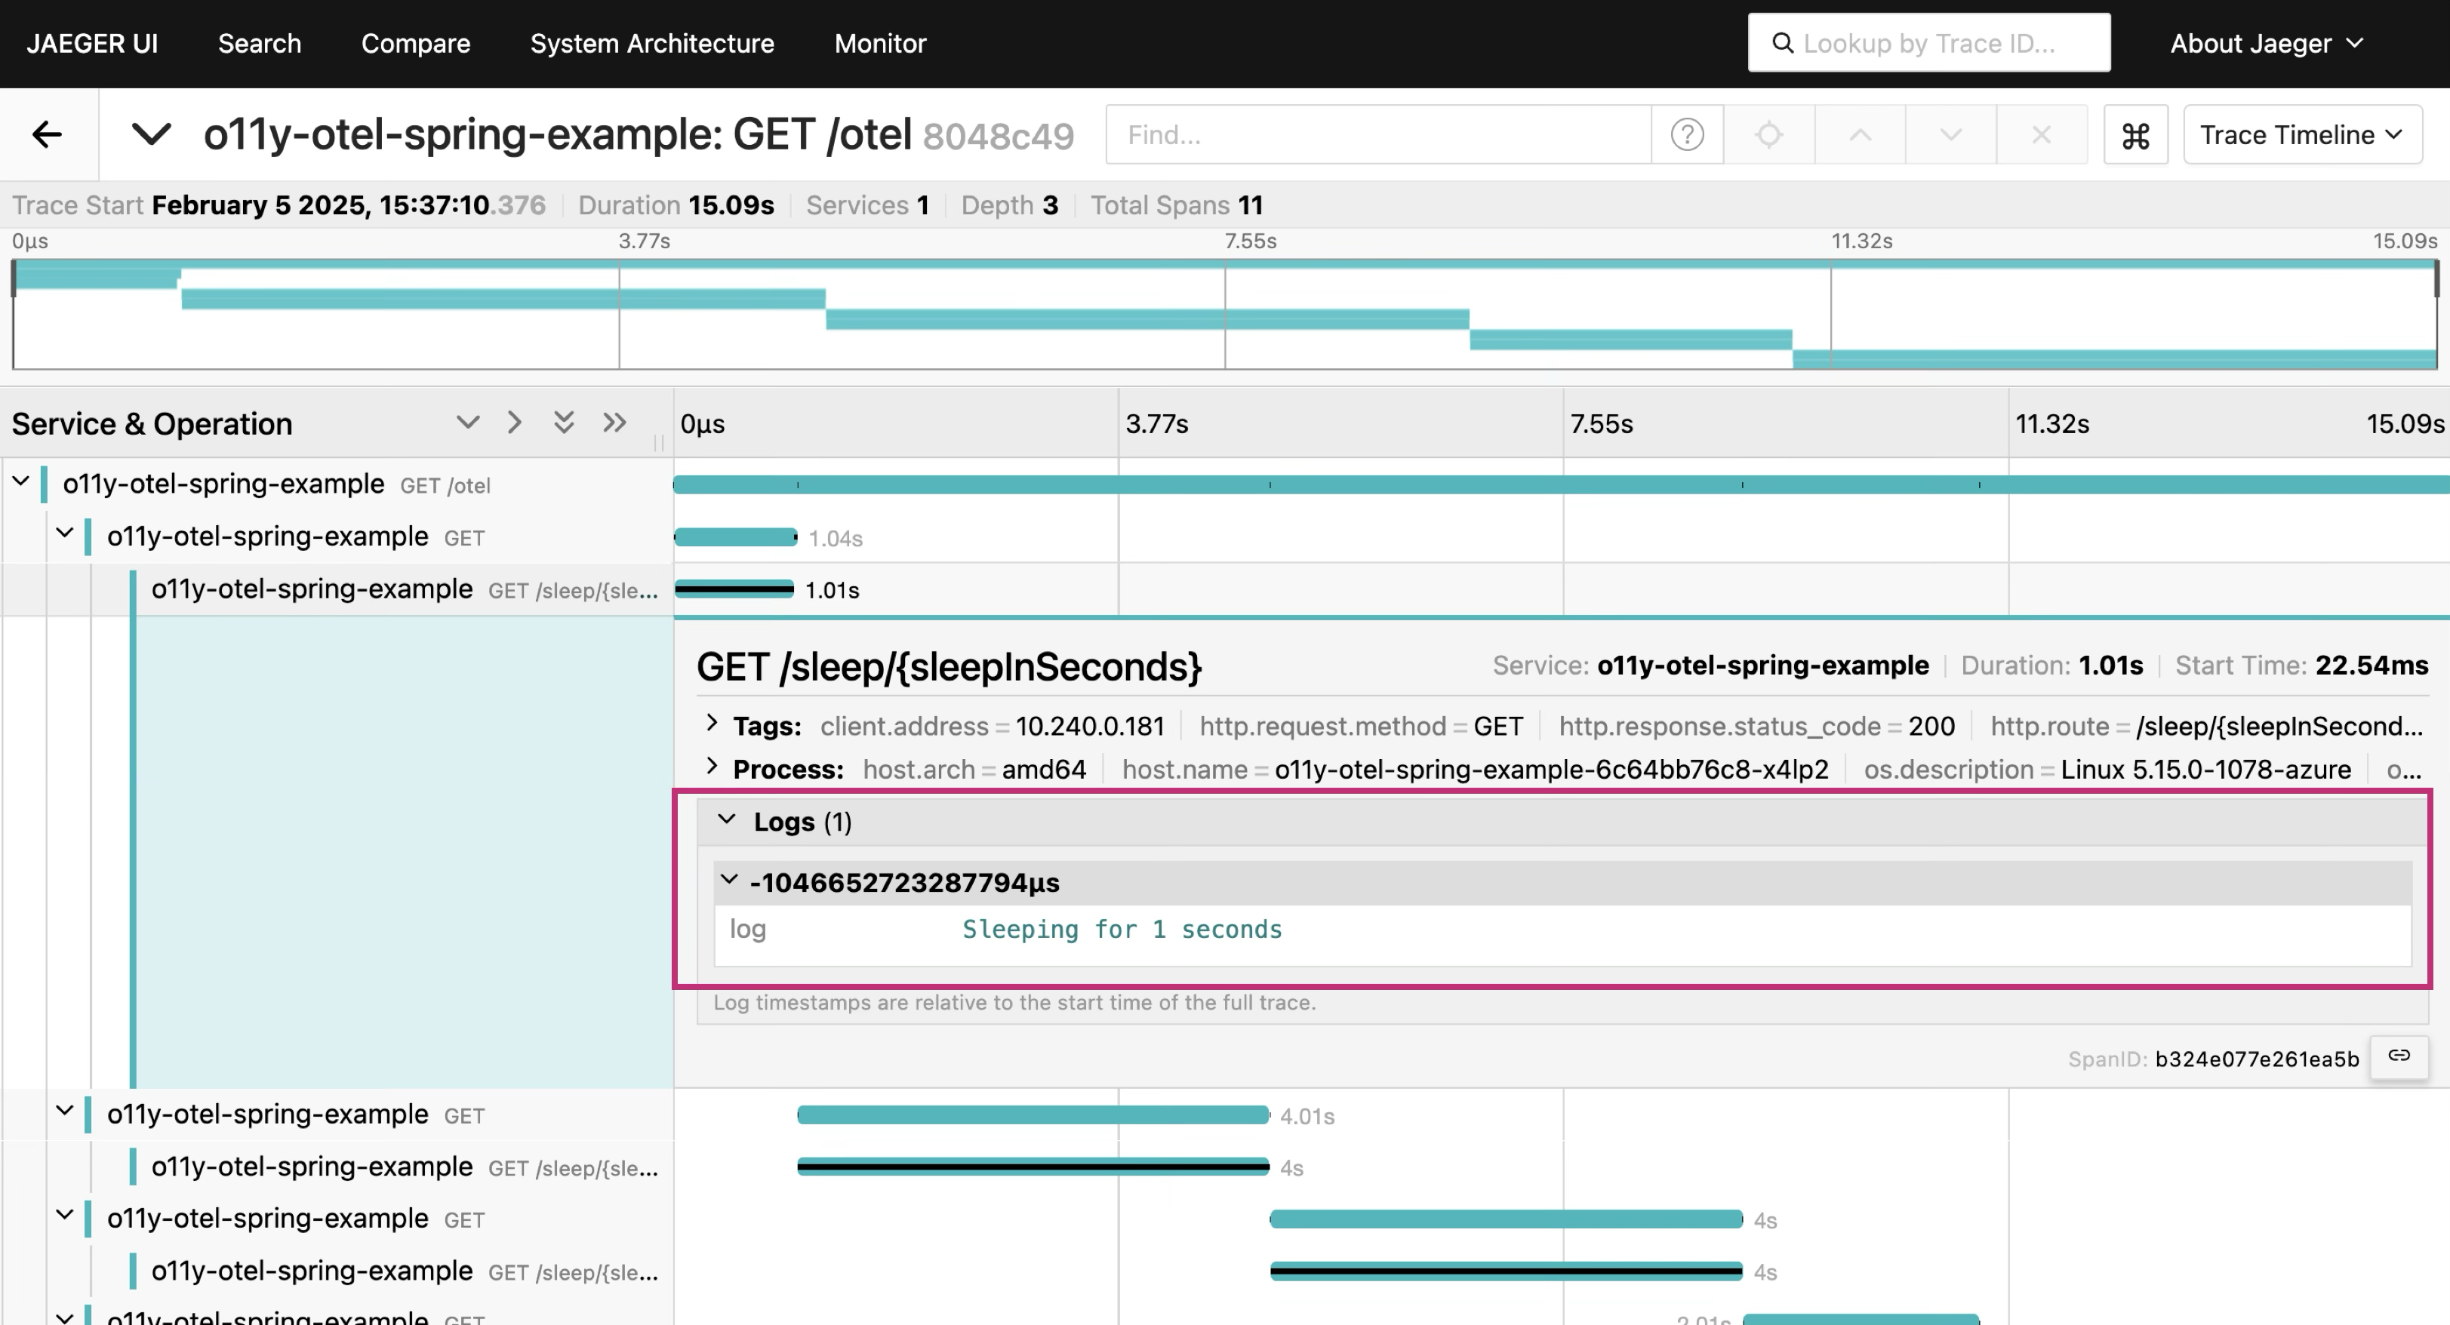The image size is (2450, 1325).
Task: Click the root span bar in timeline
Action: (1562, 484)
